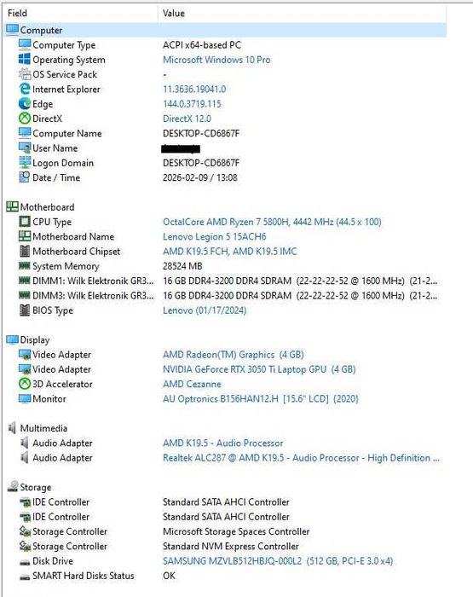This screenshot has height=597, width=473.
Task: Click the Microsoft Storage Spaces controller icon
Action: point(25,531)
